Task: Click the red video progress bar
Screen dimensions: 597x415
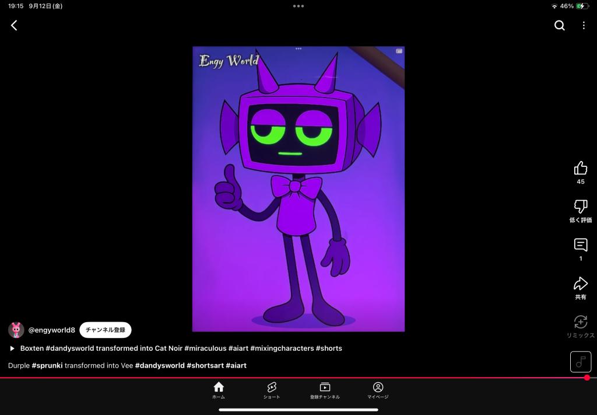Action: (292, 378)
